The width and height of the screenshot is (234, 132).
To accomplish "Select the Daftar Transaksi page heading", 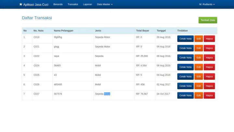I will (x=37, y=18).
